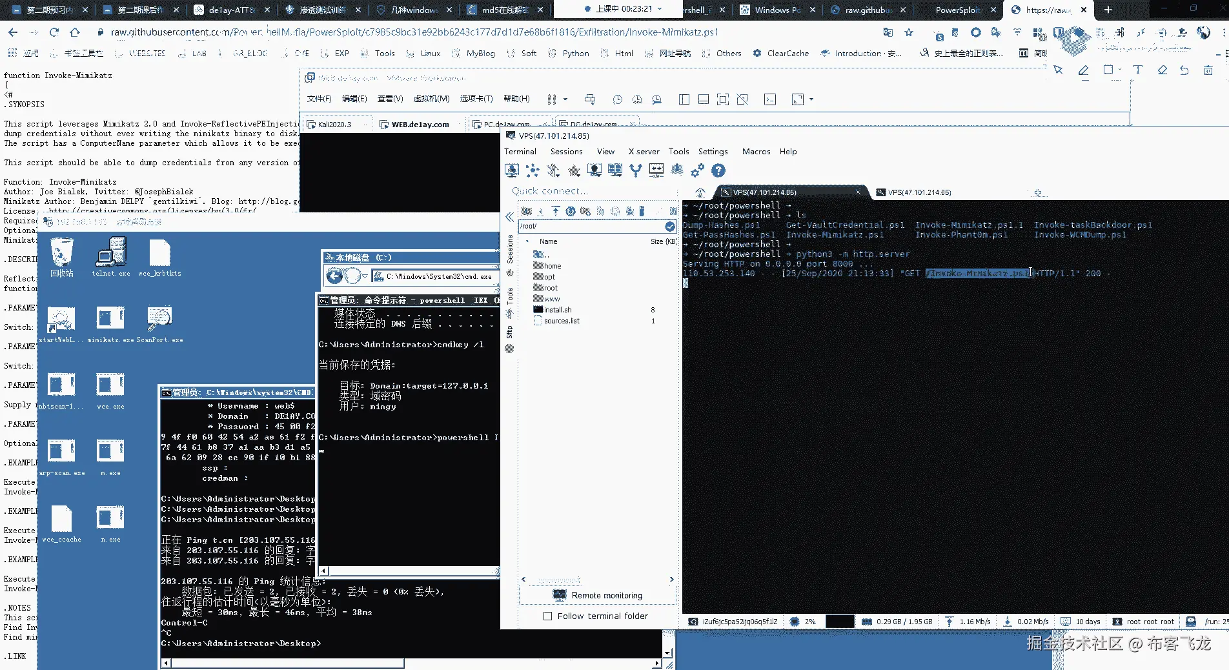Confirm the /root/ path with checkmark icon

[670, 226]
